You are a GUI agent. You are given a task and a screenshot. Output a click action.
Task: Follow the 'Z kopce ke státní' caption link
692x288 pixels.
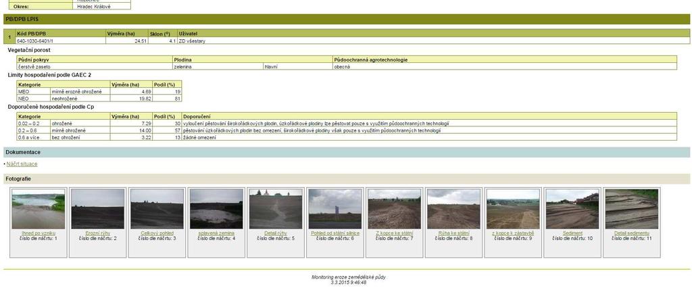(395, 233)
